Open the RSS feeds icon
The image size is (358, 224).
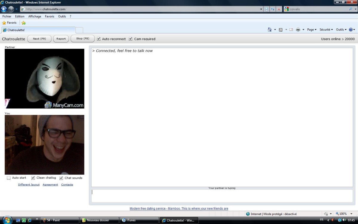280,30
